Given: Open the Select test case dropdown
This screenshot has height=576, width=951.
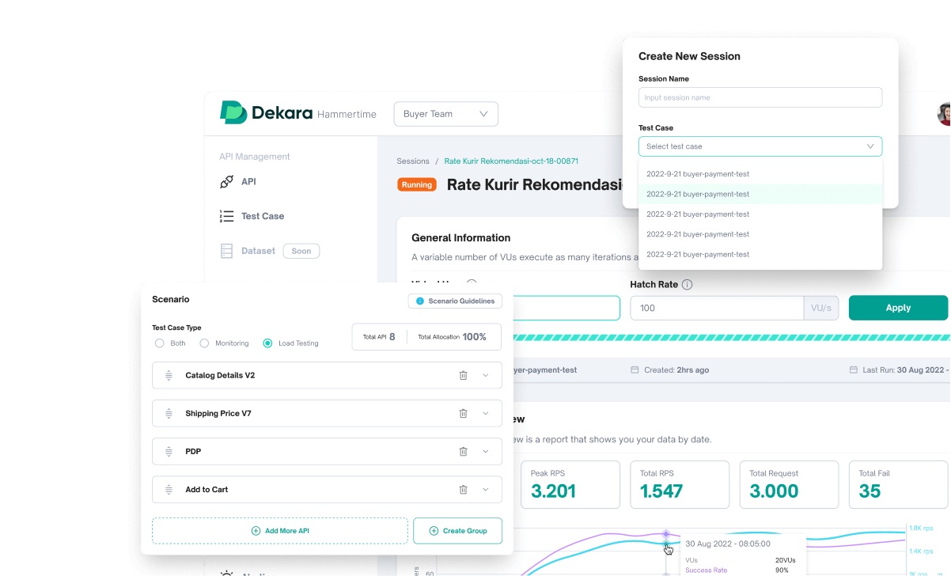Looking at the screenshot, I should click(760, 146).
